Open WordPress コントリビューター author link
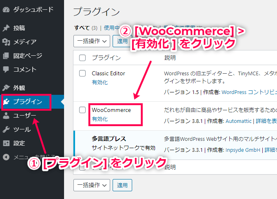The height and width of the screenshot is (199, 277). [x=249, y=92]
